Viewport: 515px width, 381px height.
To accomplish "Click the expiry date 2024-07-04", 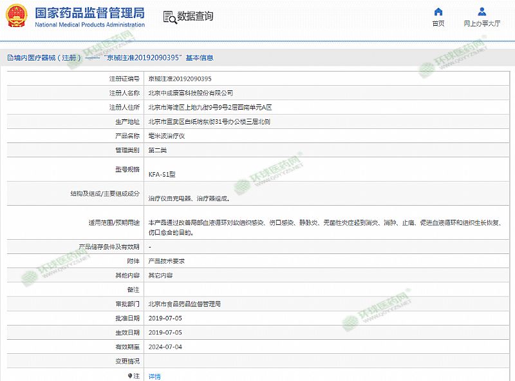I will pos(165,346).
